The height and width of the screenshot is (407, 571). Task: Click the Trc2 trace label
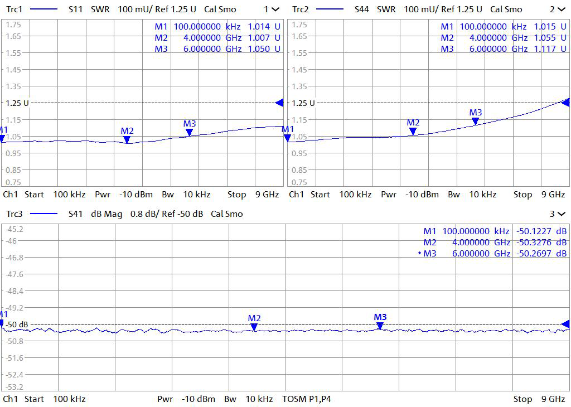(x=301, y=9)
